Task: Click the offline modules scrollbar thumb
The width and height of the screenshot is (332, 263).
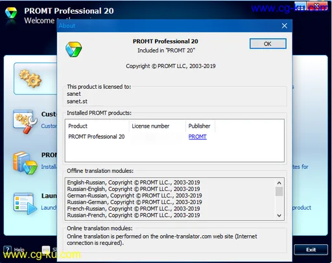Action: pos(279,192)
